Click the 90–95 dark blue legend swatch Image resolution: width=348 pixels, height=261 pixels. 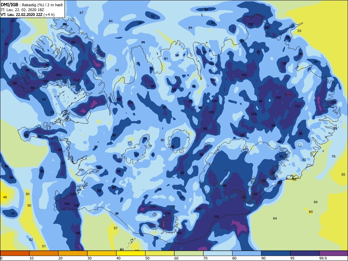pos(276,253)
